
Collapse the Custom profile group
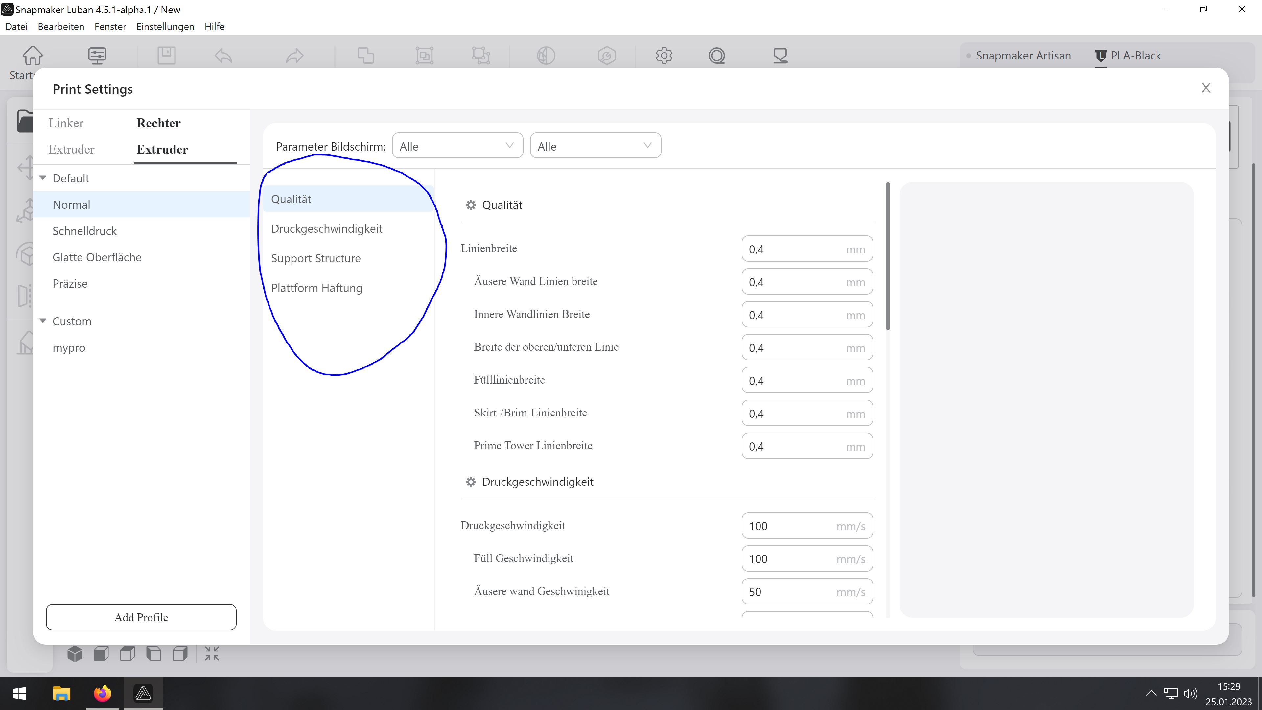point(43,321)
